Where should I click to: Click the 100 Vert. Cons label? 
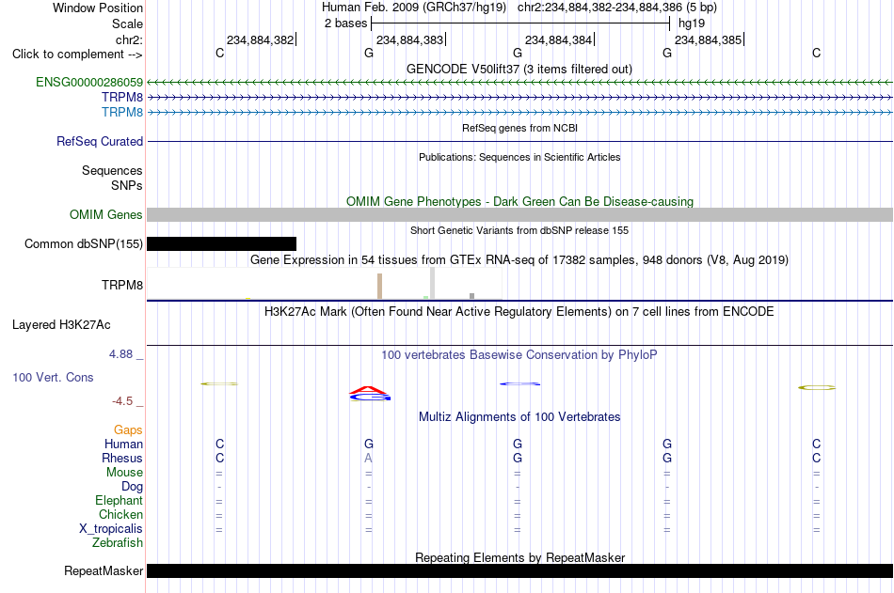coord(53,377)
